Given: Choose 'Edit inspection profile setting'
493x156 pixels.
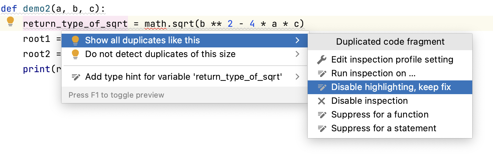Looking at the screenshot, I should pyautogui.click(x=392, y=60).
